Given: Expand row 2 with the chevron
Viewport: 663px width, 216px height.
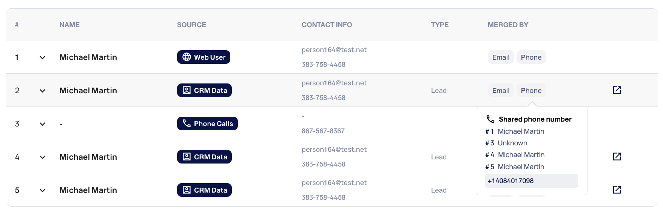Looking at the screenshot, I should click(42, 91).
